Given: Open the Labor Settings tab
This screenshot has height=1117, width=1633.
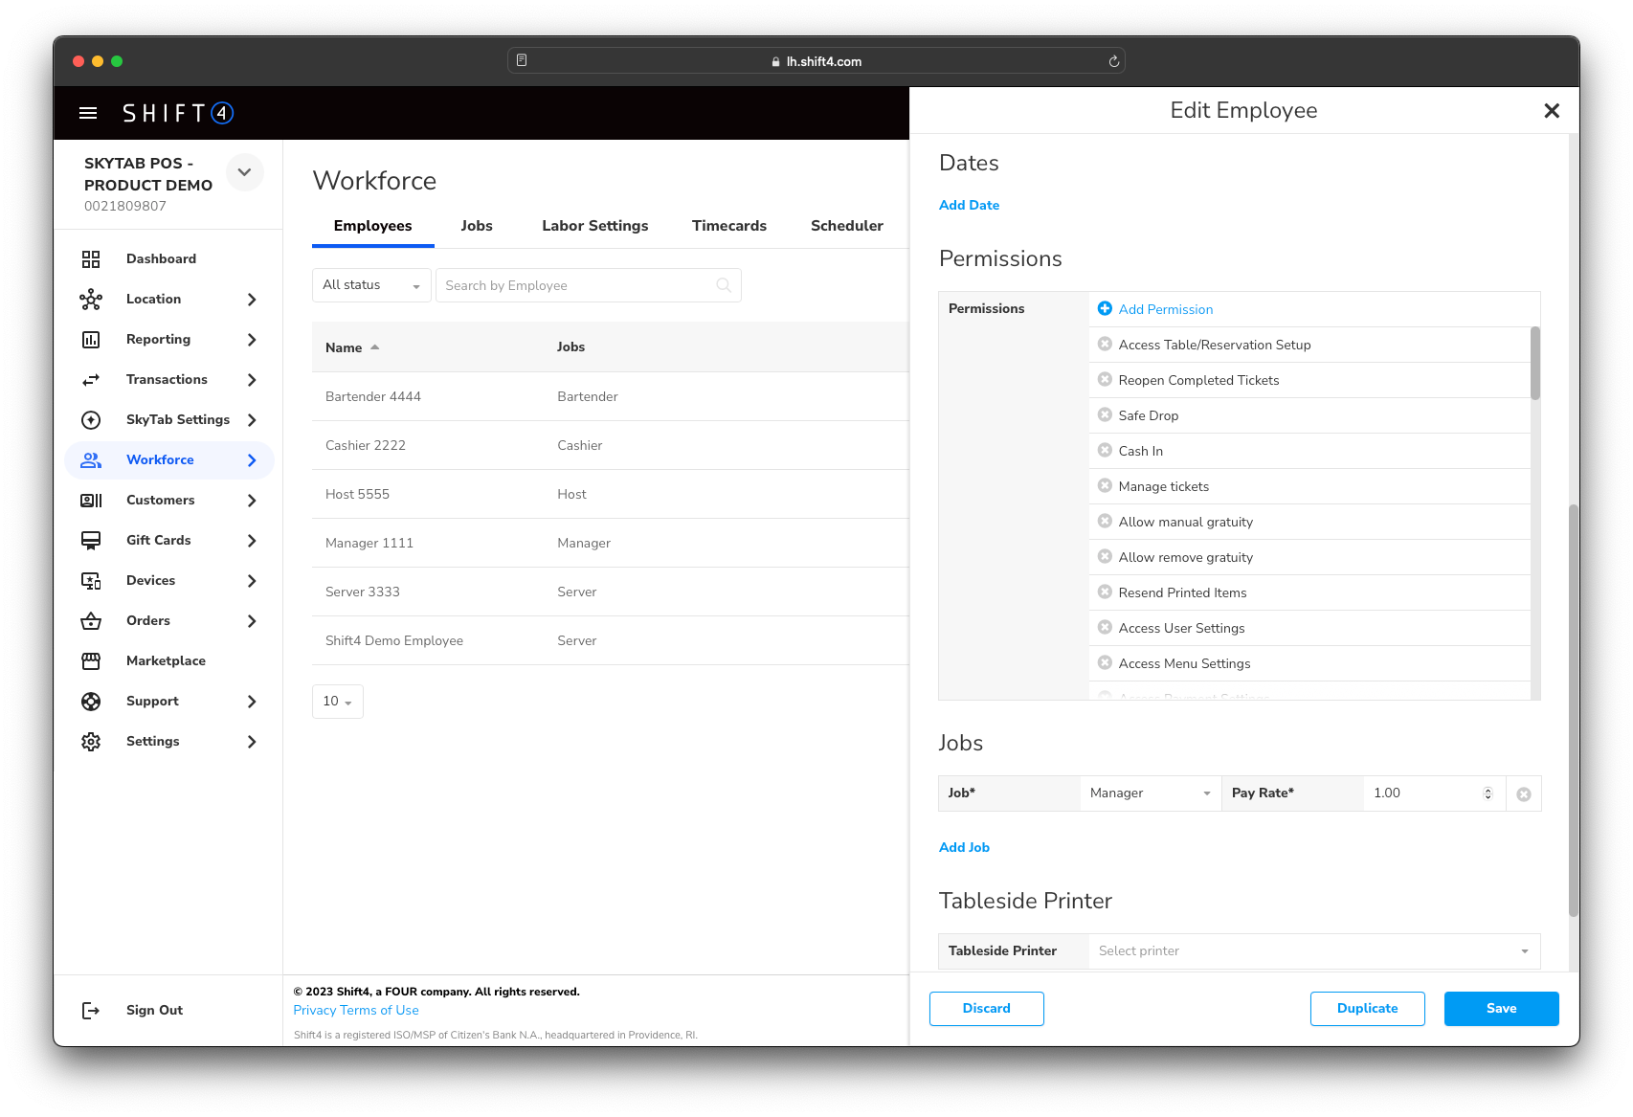Looking at the screenshot, I should [x=594, y=226].
